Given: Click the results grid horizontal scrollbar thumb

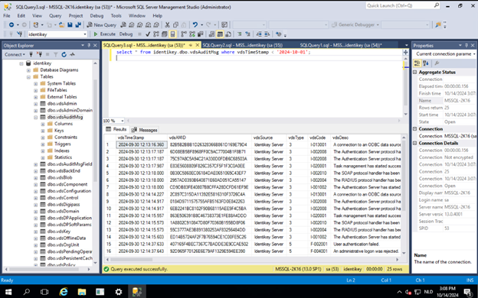Looking at the screenshot, I should pos(132,259).
